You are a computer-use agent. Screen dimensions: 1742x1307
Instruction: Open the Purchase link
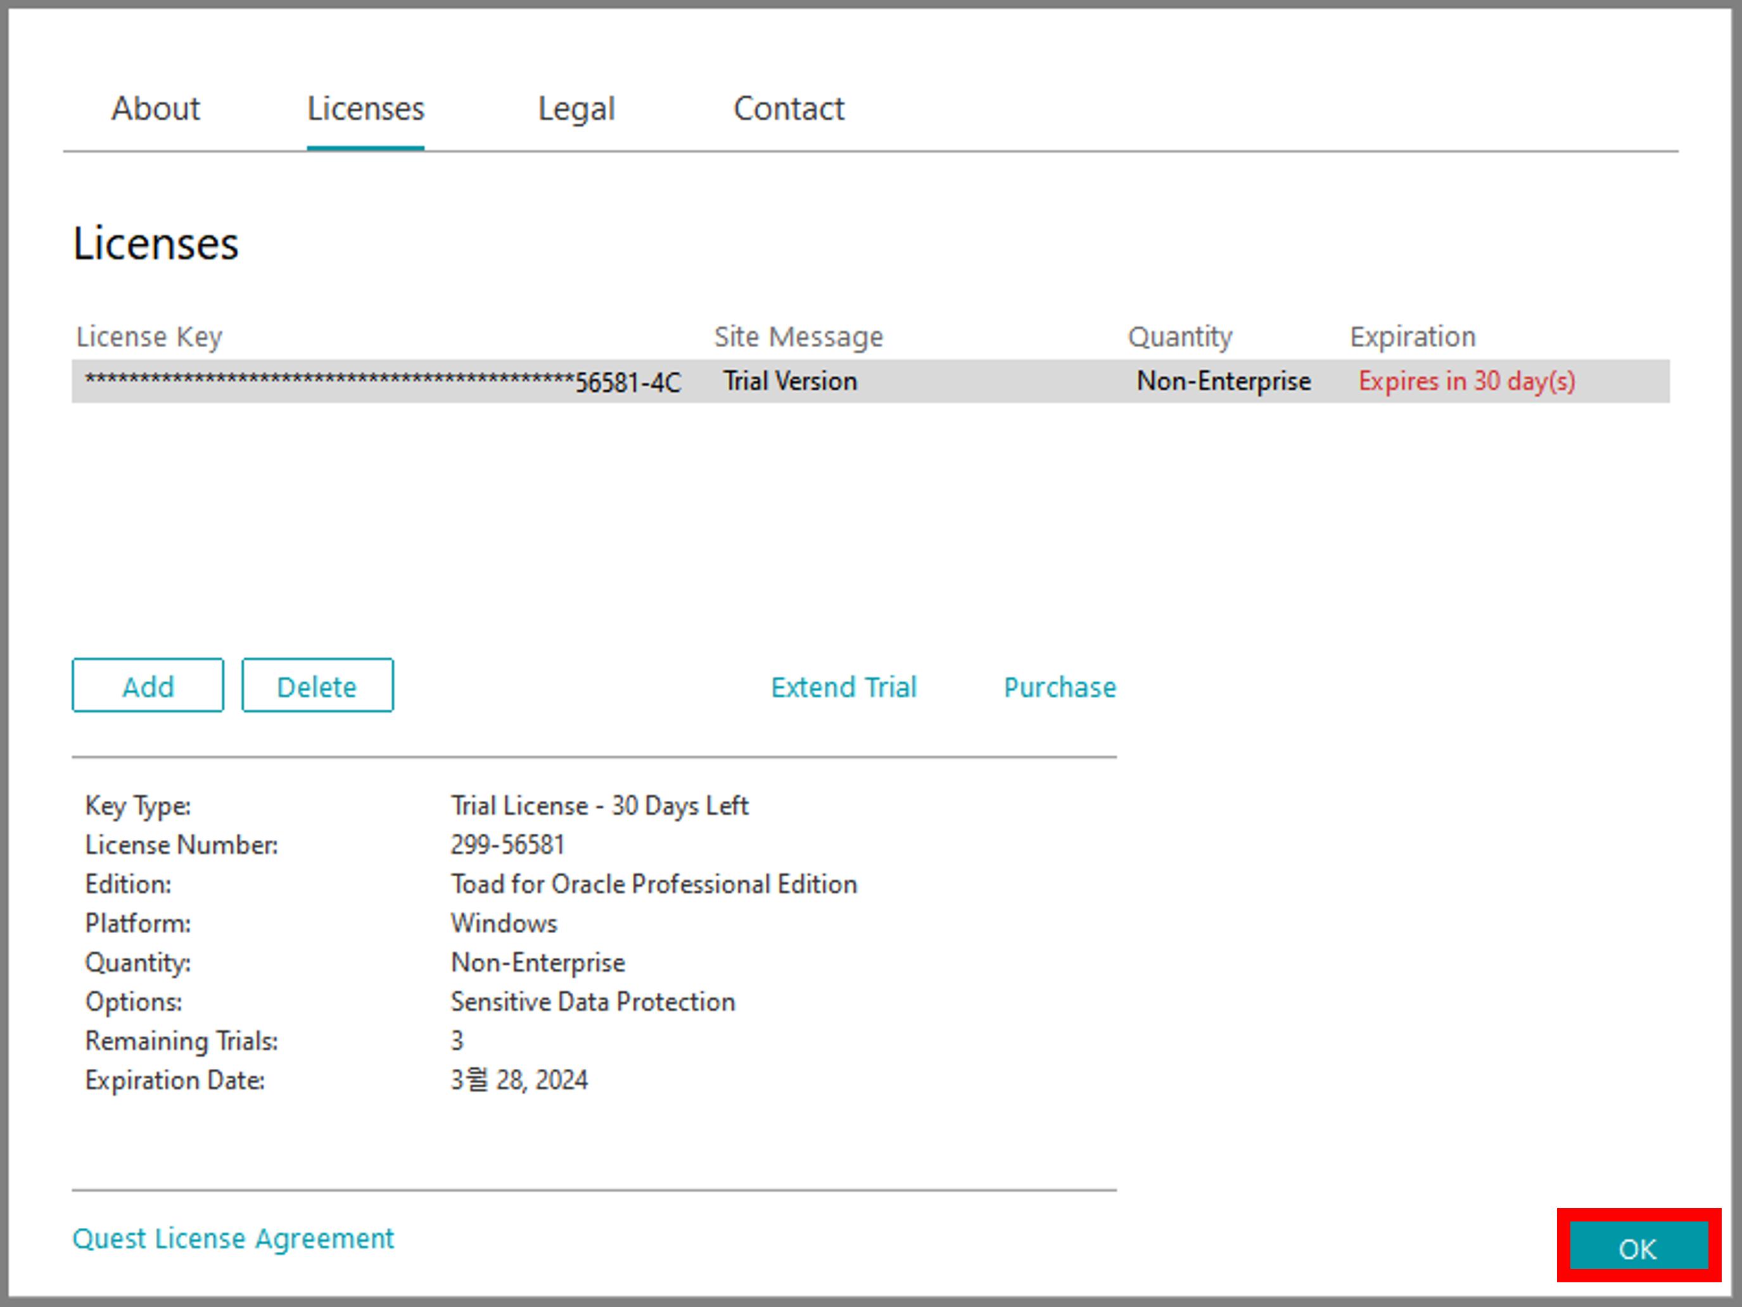[x=1059, y=687]
